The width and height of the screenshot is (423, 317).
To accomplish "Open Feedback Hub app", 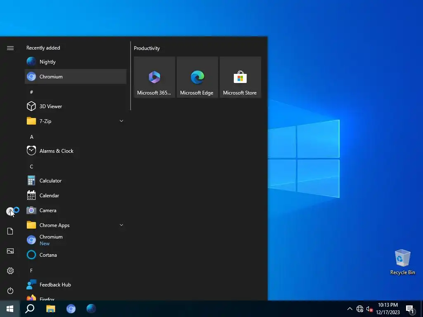I will (x=76, y=285).
